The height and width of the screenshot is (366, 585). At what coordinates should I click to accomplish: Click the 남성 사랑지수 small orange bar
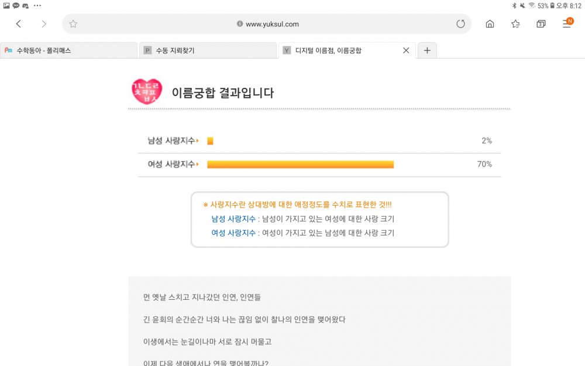pyautogui.click(x=211, y=141)
